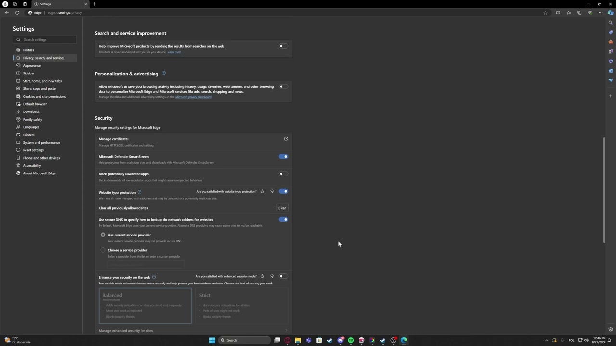The image size is (616, 346).
Task: Switch to the Settings browser tab
Action: click(x=61, y=4)
